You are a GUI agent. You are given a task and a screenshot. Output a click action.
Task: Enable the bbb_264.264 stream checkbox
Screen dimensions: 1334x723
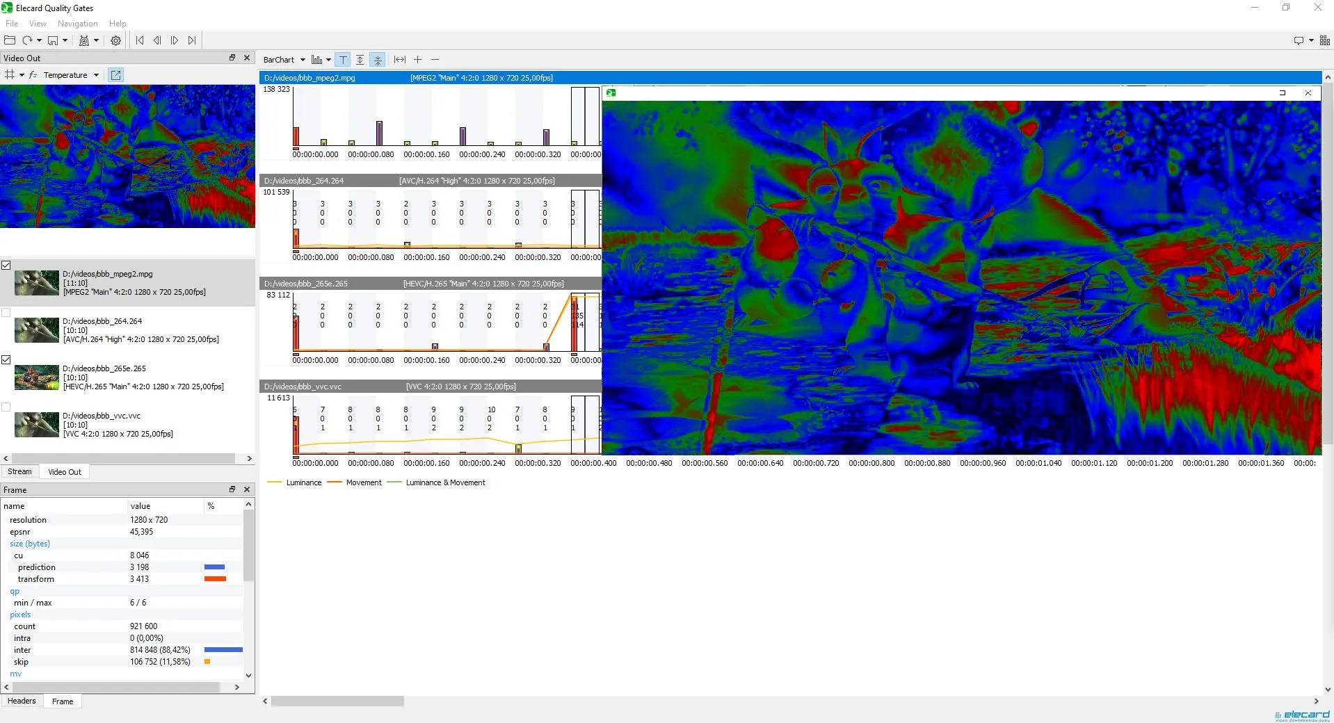click(x=6, y=312)
